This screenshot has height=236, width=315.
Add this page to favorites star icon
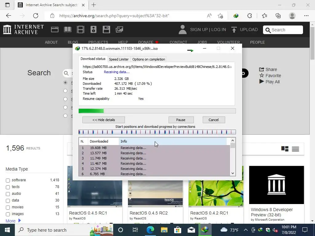coord(220,16)
